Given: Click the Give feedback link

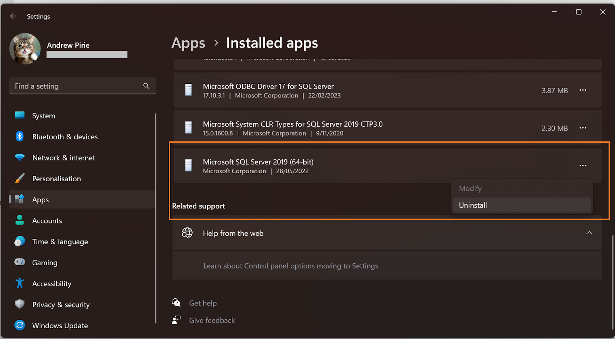Looking at the screenshot, I should click(212, 320).
